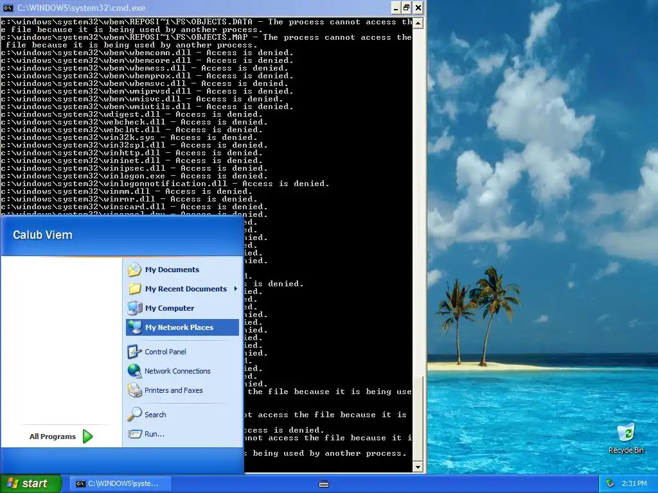Viewport: 658px width, 493px height.
Task: Click the All Programs green arrow
Action: 87,437
